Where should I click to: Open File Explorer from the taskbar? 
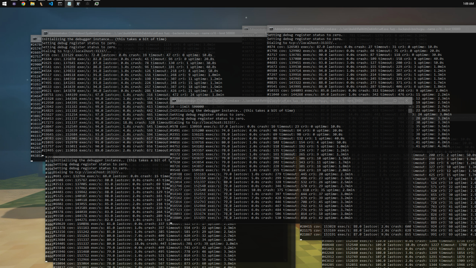point(33,4)
